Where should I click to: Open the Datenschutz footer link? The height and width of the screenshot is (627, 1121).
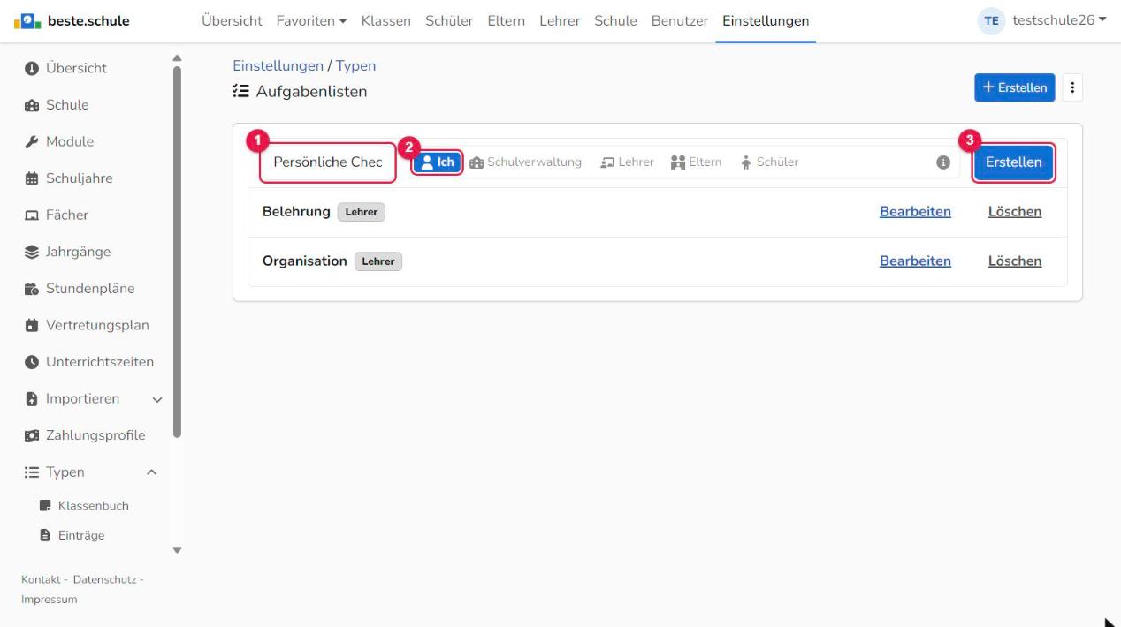click(103, 579)
